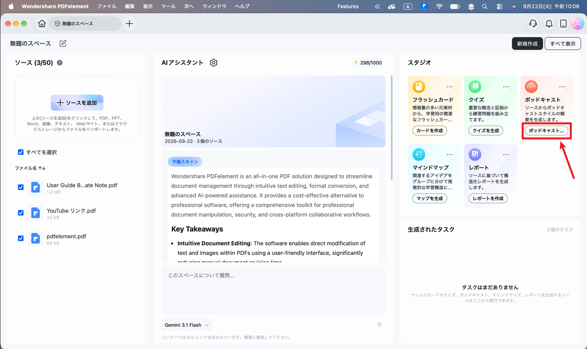This screenshot has width=587, height=349.
Task: Open the Features menu bar item
Action: pos(348,6)
